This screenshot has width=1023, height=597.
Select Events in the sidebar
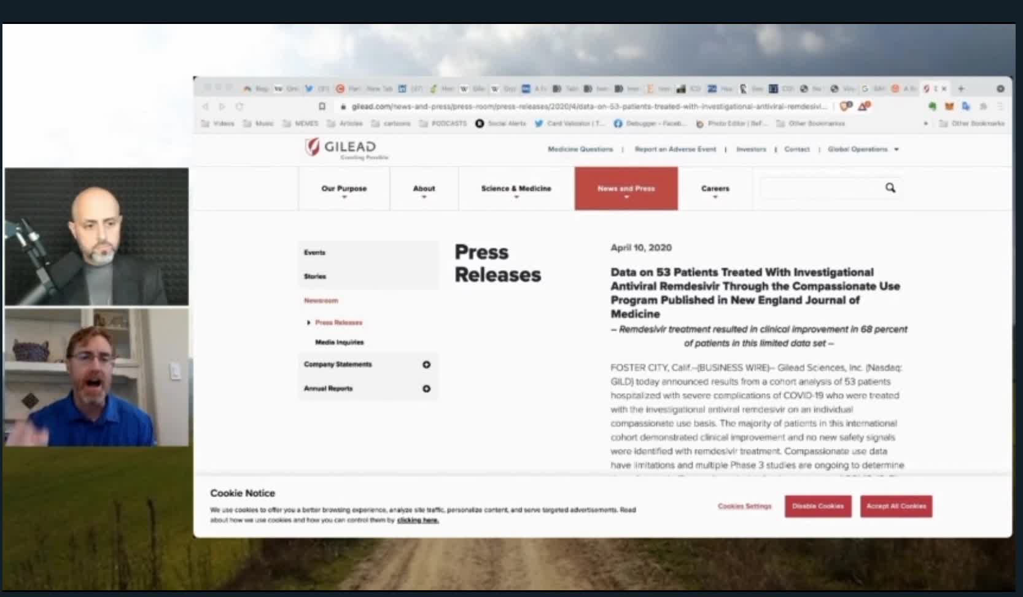click(x=314, y=252)
